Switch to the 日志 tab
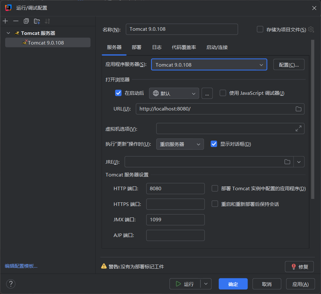 click(x=157, y=47)
